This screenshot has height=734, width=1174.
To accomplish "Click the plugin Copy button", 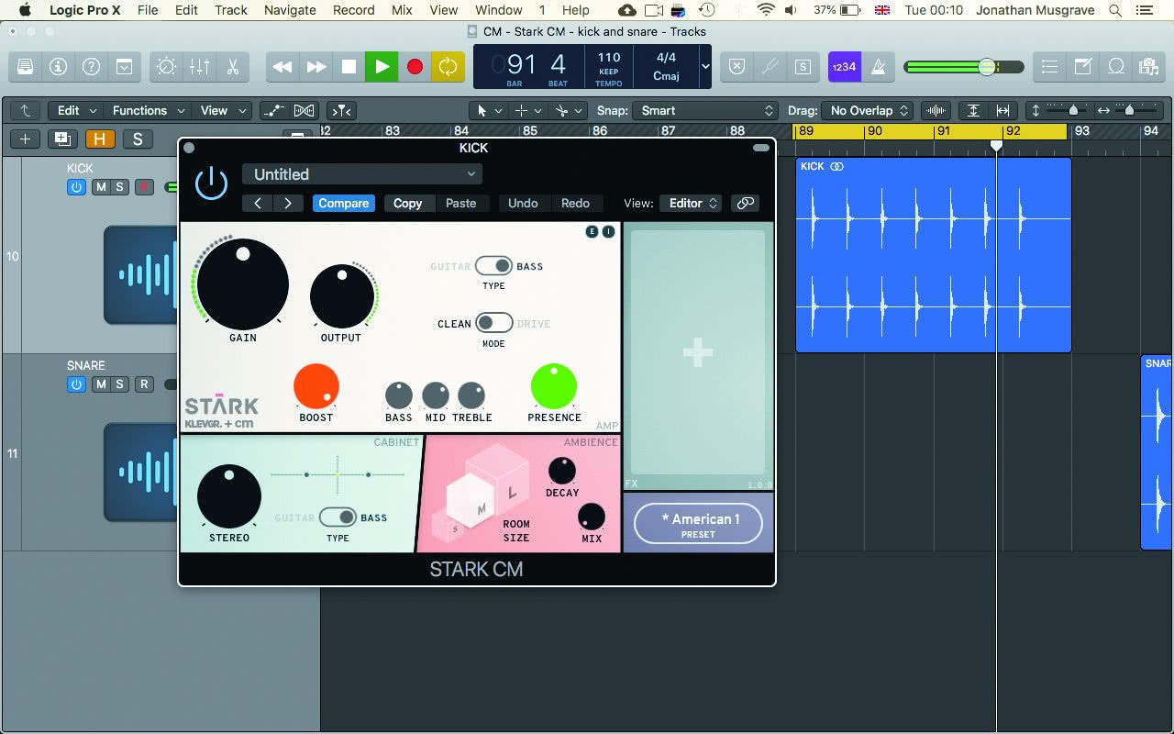I will (x=408, y=204).
